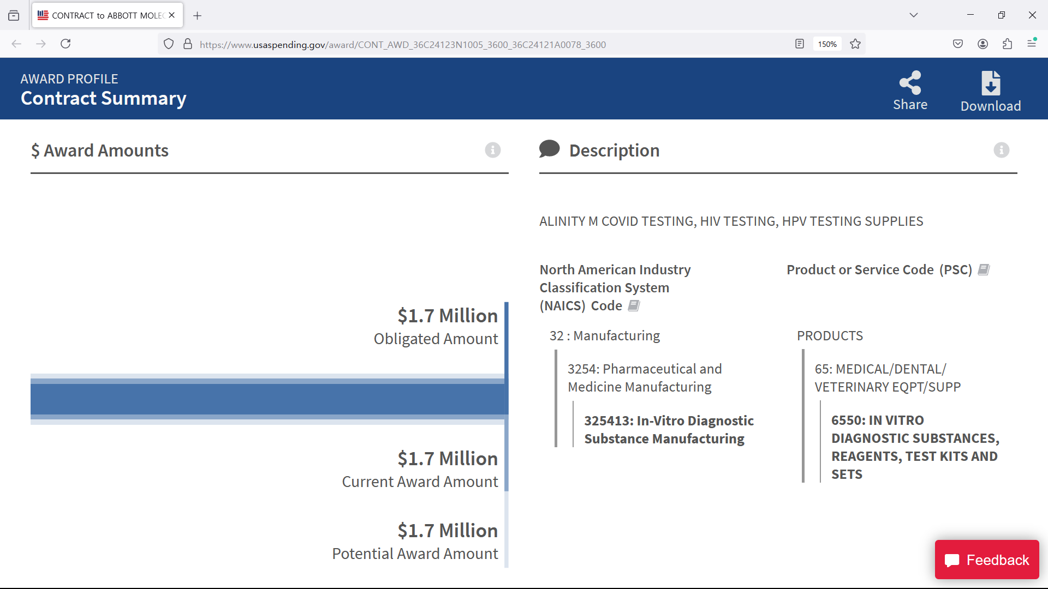Click the AWARD PROFILE label
The image size is (1048, 589).
(69, 79)
